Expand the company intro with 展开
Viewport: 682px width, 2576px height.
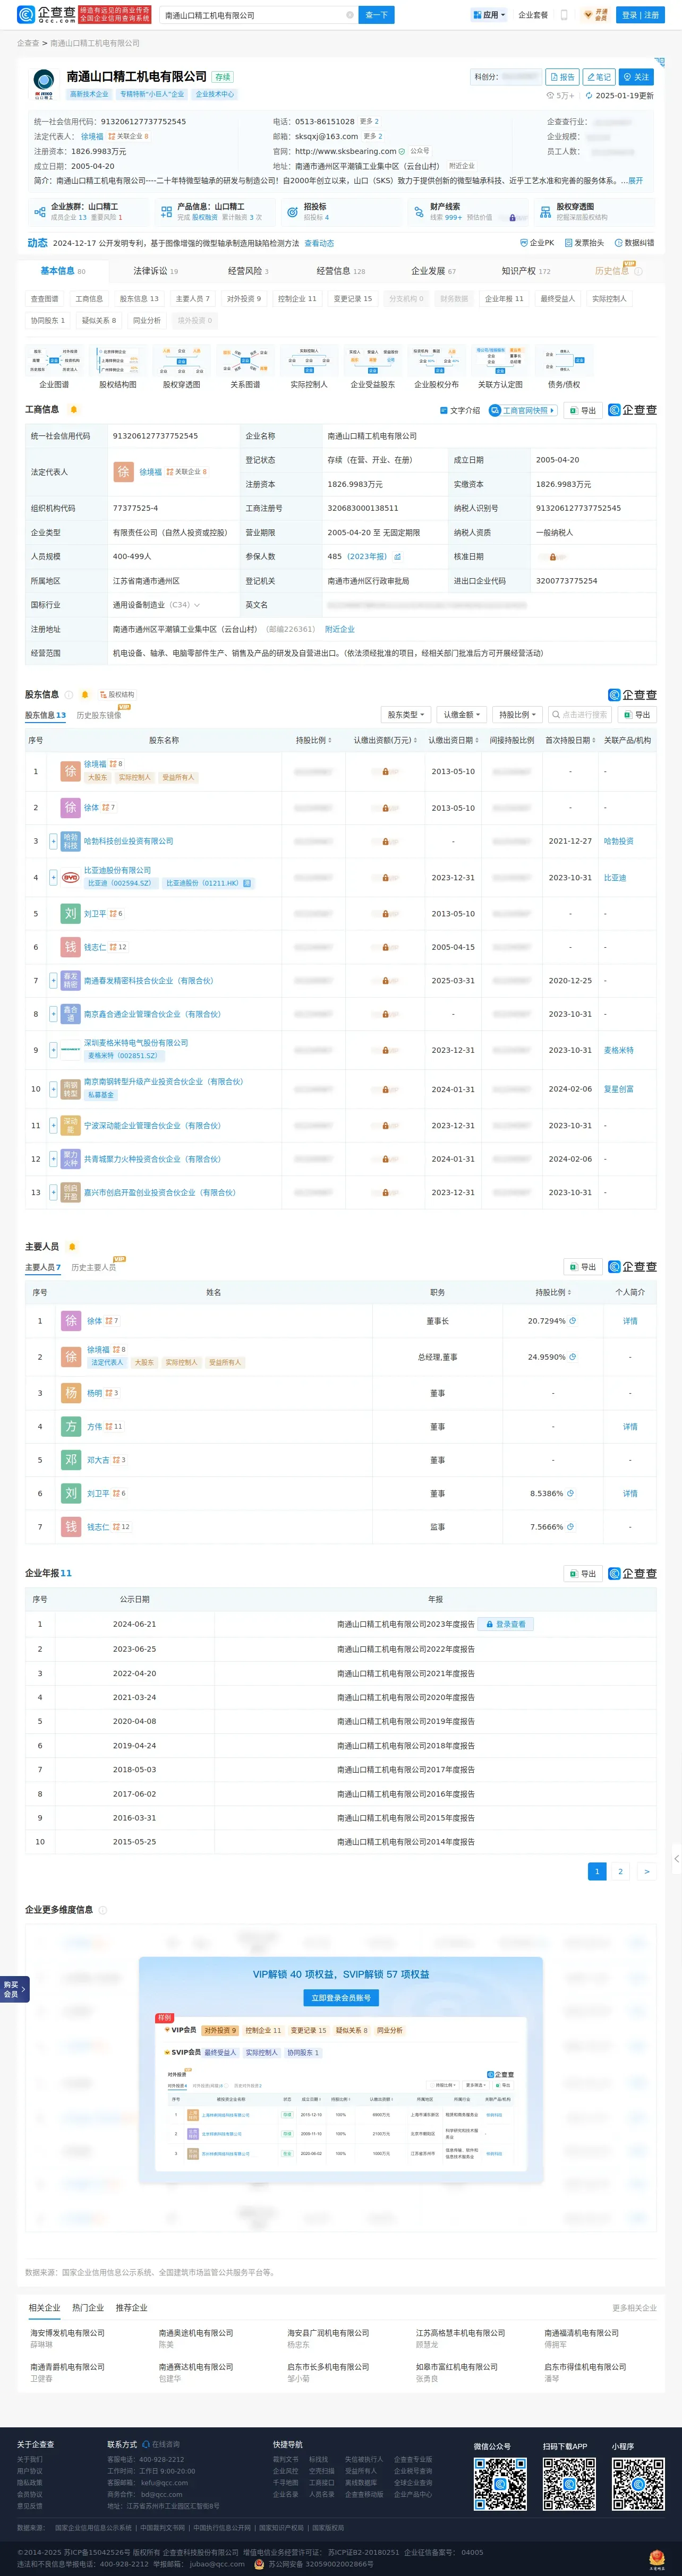[x=635, y=181]
